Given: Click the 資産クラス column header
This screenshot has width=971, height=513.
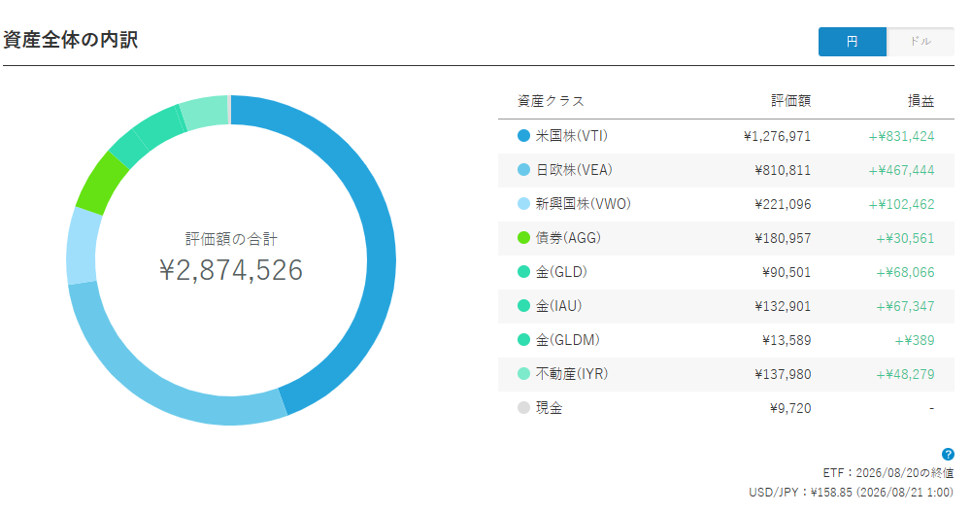Looking at the screenshot, I should pos(552,101).
